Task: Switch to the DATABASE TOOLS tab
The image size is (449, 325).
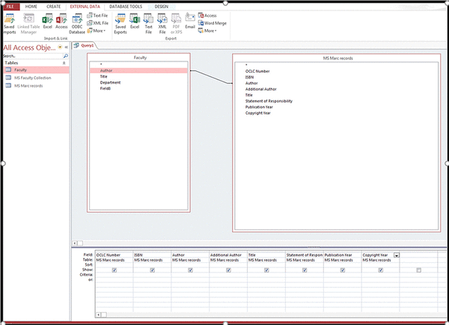Action: tap(126, 6)
